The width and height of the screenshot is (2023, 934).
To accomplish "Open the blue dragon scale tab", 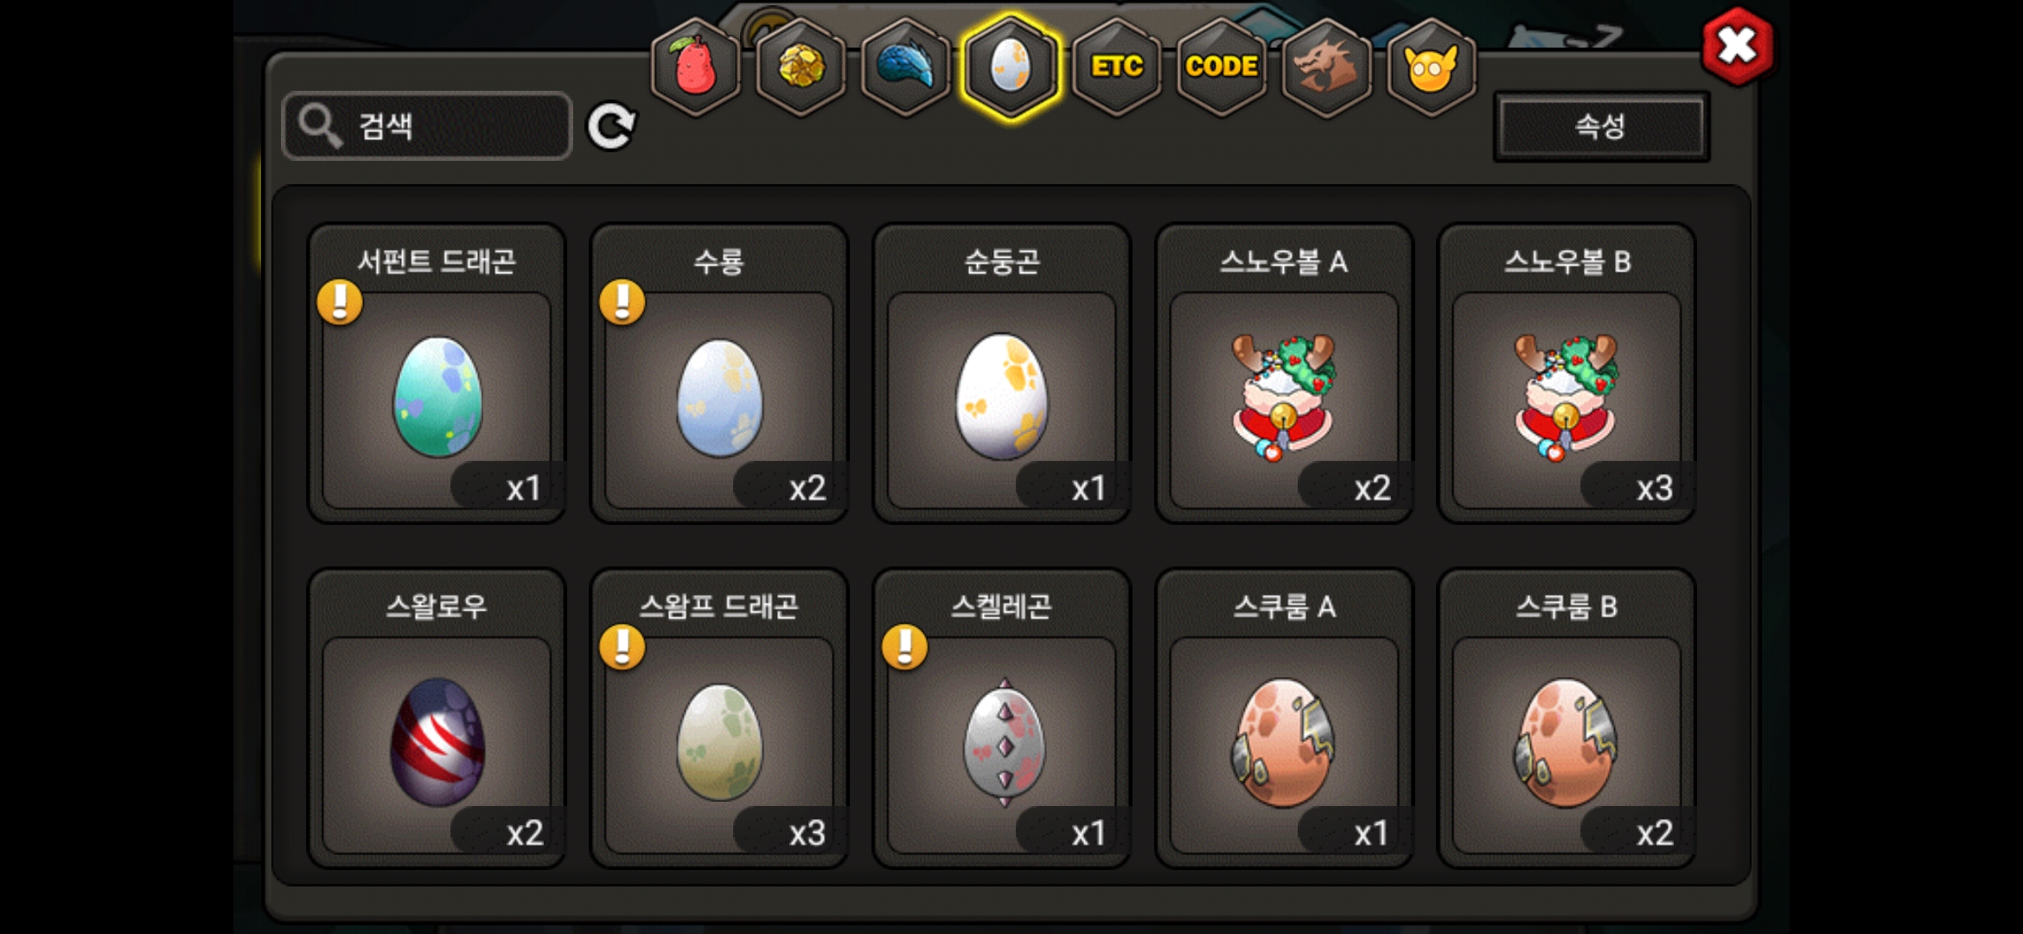I will point(906,67).
